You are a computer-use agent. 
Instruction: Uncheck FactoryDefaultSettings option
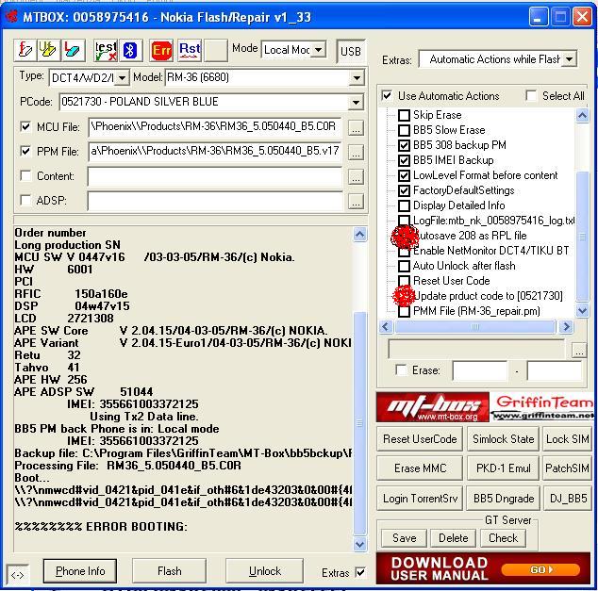tap(404, 190)
